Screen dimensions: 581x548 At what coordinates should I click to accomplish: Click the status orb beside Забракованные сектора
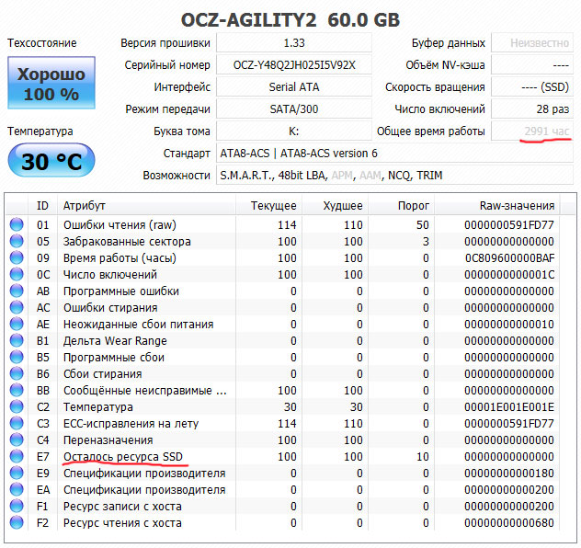[x=17, y=241]
